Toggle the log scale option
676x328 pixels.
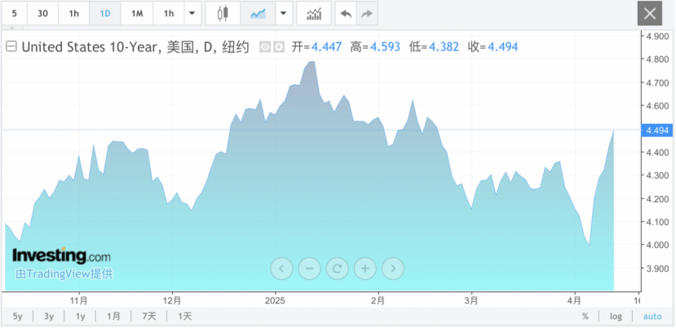click(x=616, y=317)
